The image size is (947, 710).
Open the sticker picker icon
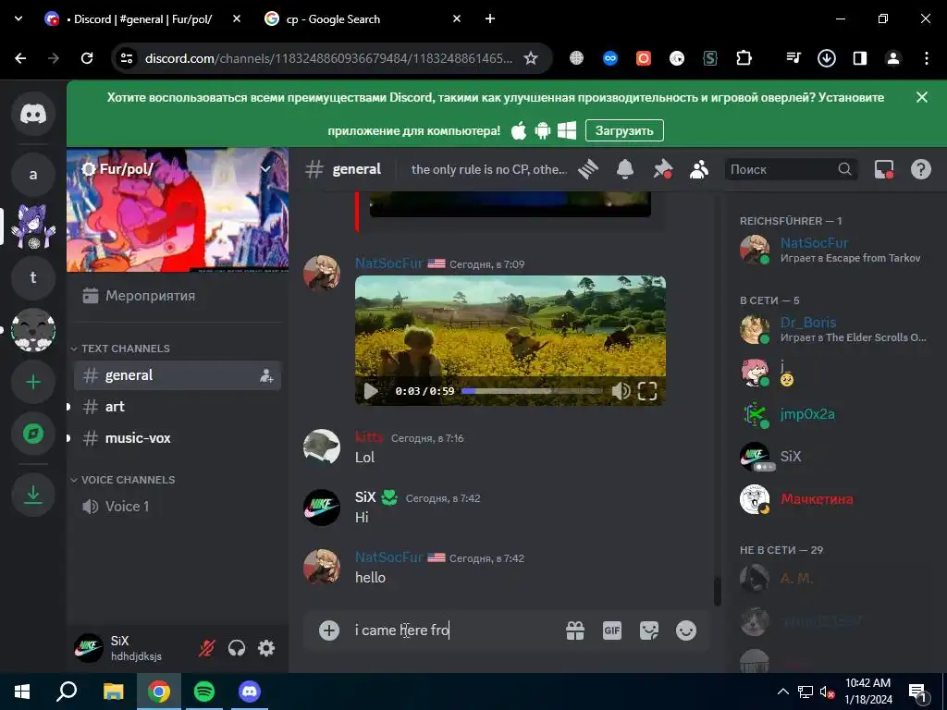coord(649,630)
